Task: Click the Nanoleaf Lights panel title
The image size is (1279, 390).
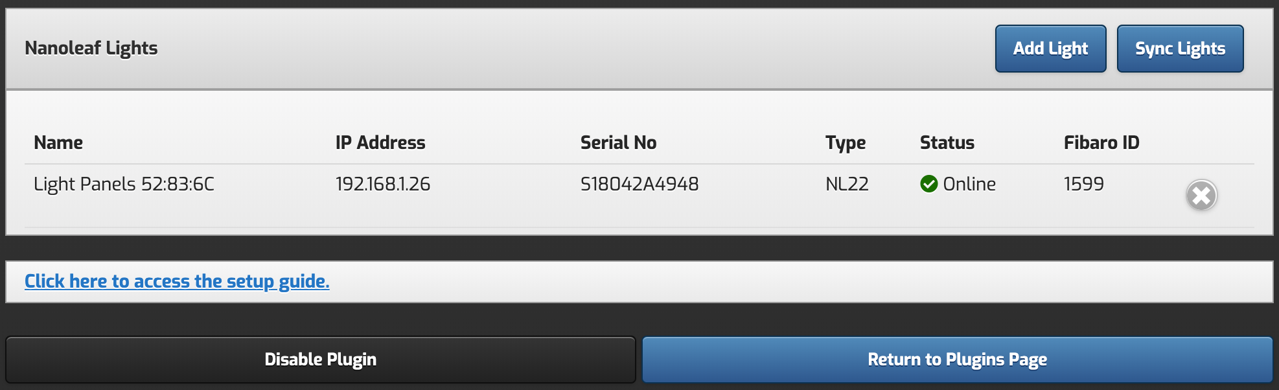Action: 91,49
